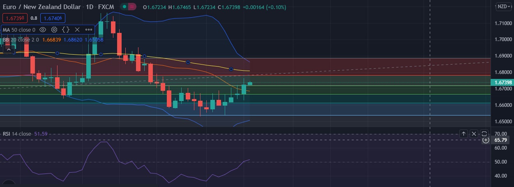Delete the RSI pane
Image resolution: width=514 pixels, height=187 pixels.
tap(474, 134)
